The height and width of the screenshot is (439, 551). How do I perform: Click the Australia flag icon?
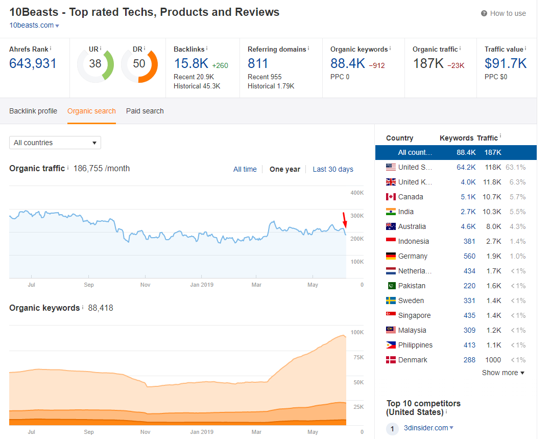pyautogui.click(x=391, y=226)
